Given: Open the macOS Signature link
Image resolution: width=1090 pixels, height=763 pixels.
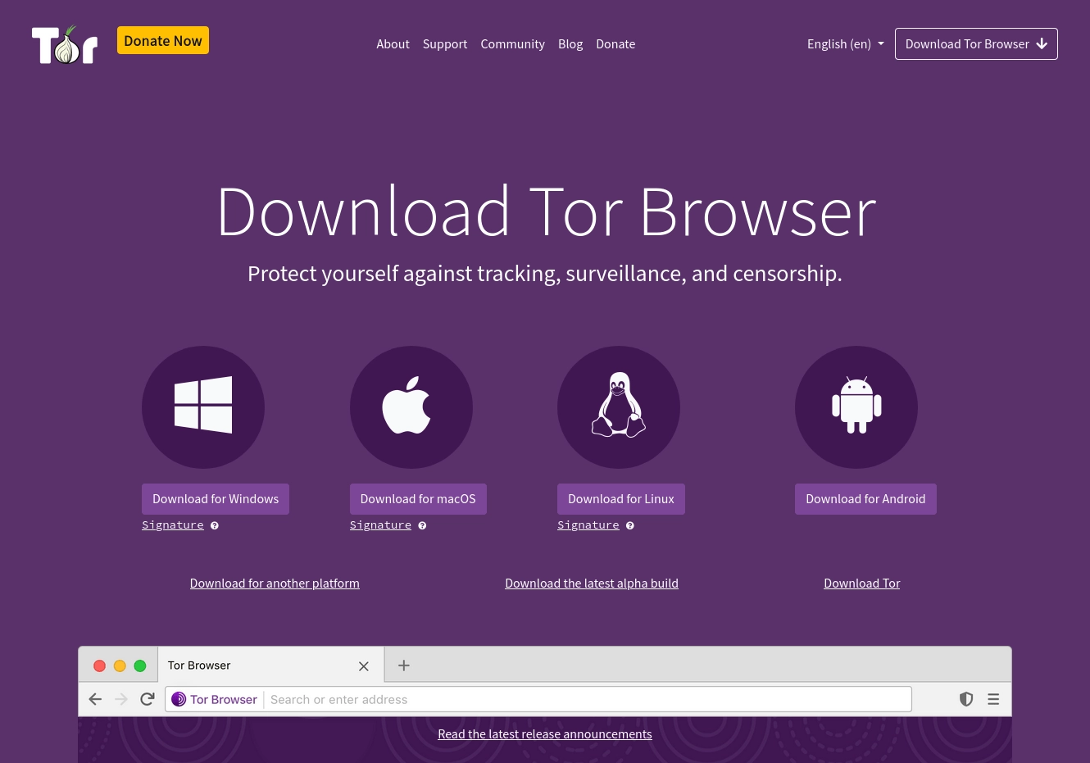Looking at the screenshot, I should [x=380, y=525].
